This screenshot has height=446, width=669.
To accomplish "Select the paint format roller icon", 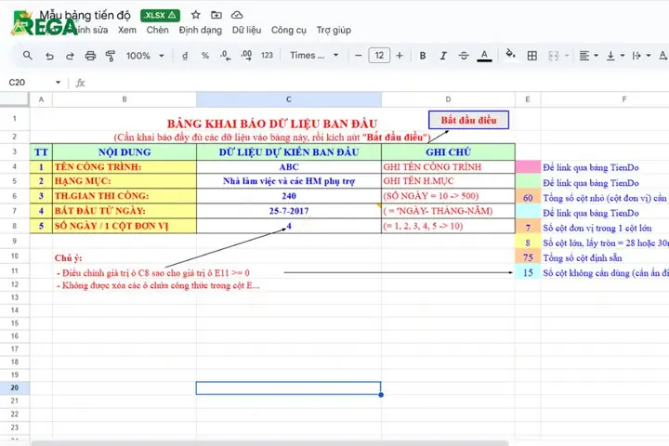I will (111, 56).
